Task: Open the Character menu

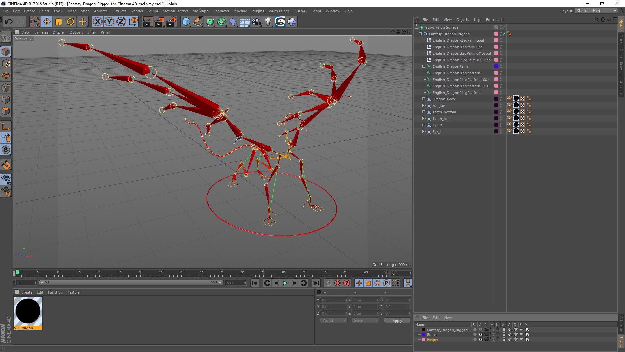Action: coord(221,11)
